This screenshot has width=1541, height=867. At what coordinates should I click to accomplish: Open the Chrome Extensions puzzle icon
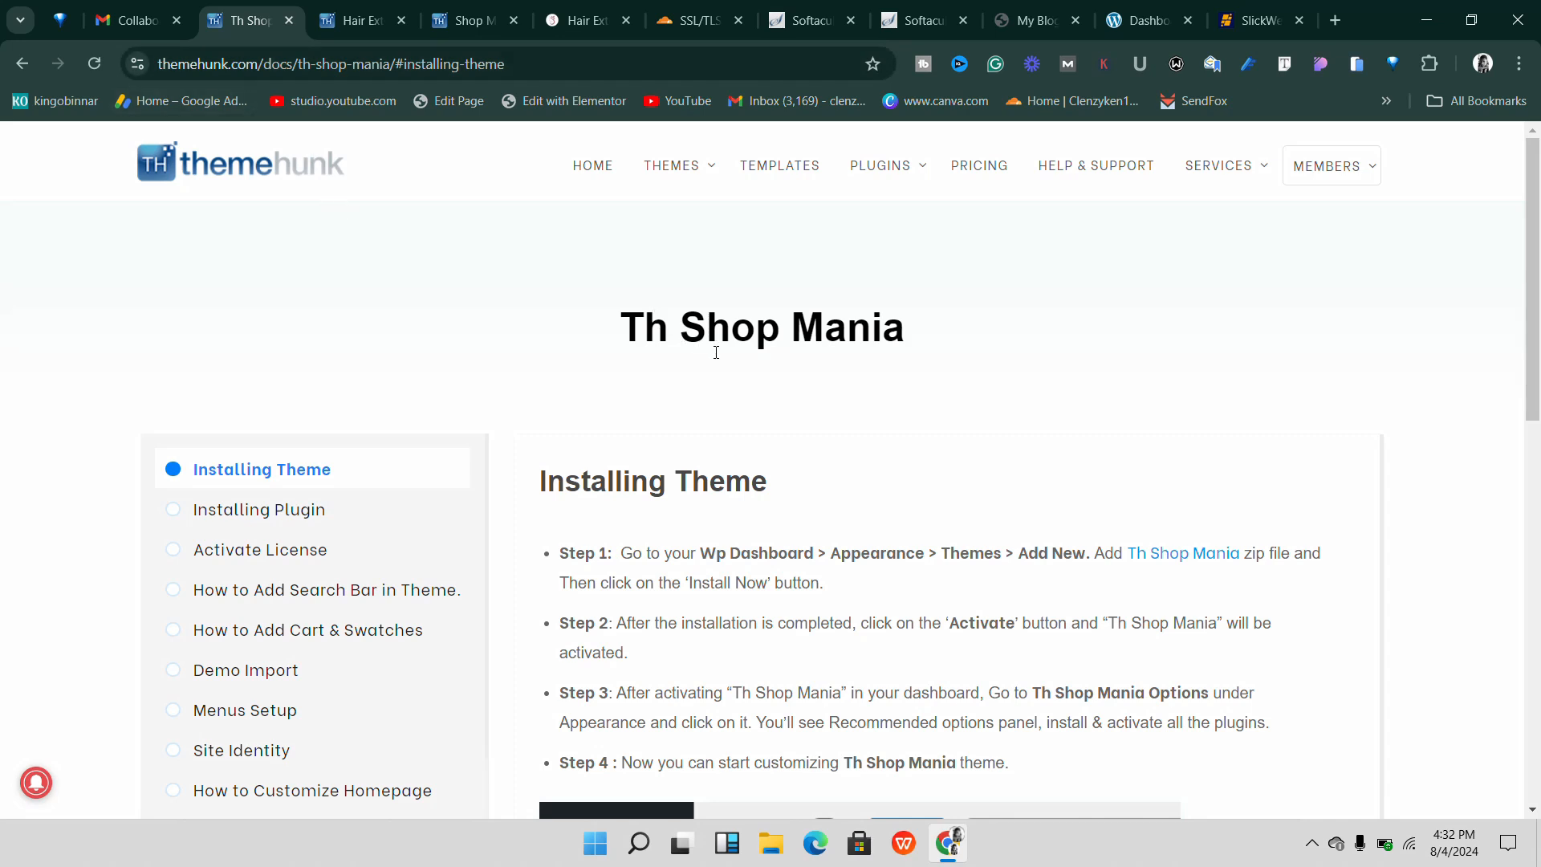coord(1429,64)
